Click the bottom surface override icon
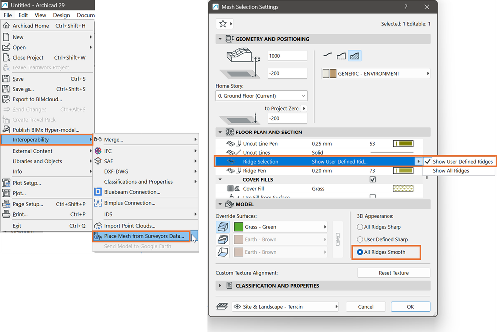The width and height of the screenshot is (497, 332). (x=223, y=252)
